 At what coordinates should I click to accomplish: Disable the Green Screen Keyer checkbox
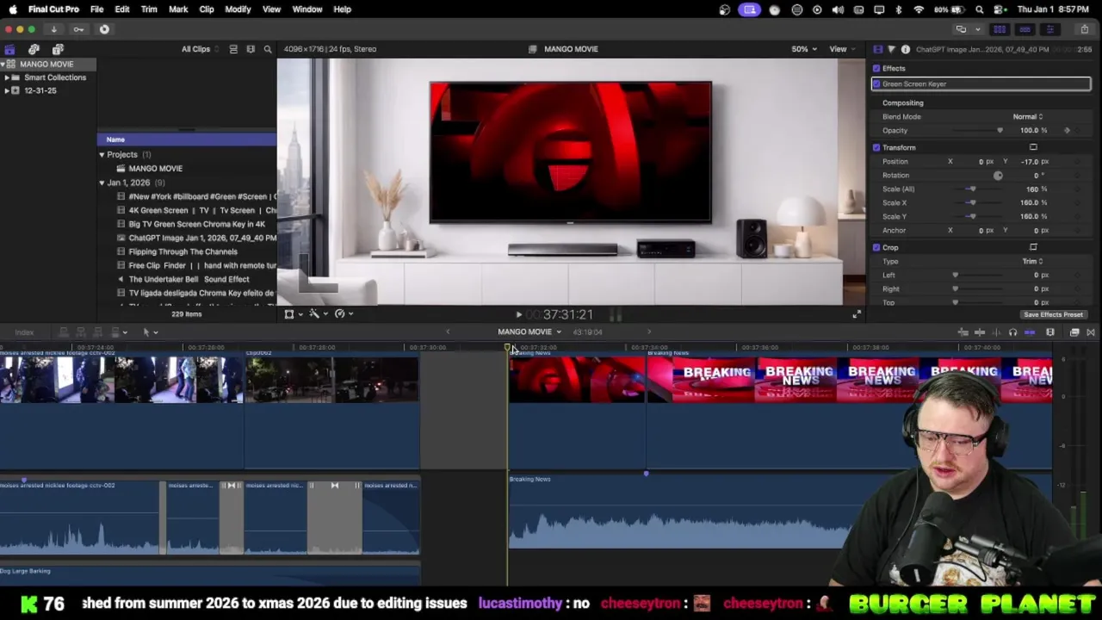876,84
